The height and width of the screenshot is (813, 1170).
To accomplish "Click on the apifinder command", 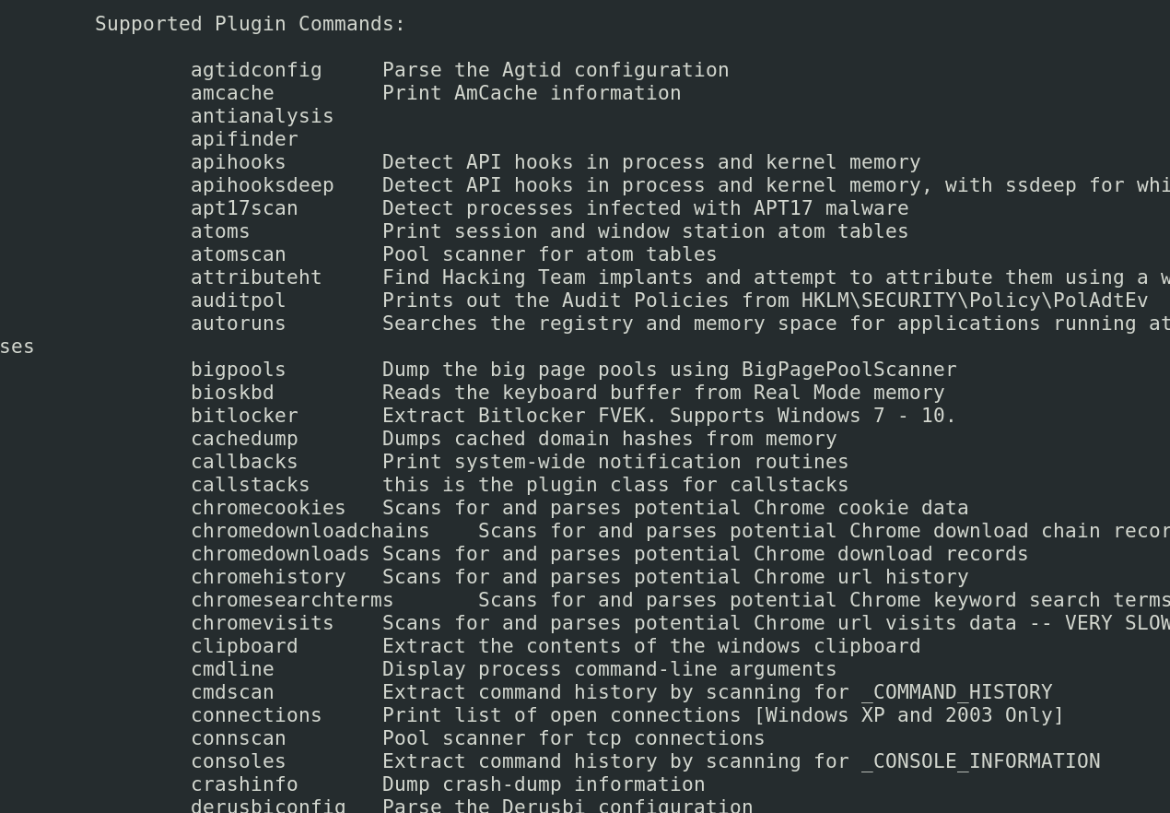I will click(244, 139).
